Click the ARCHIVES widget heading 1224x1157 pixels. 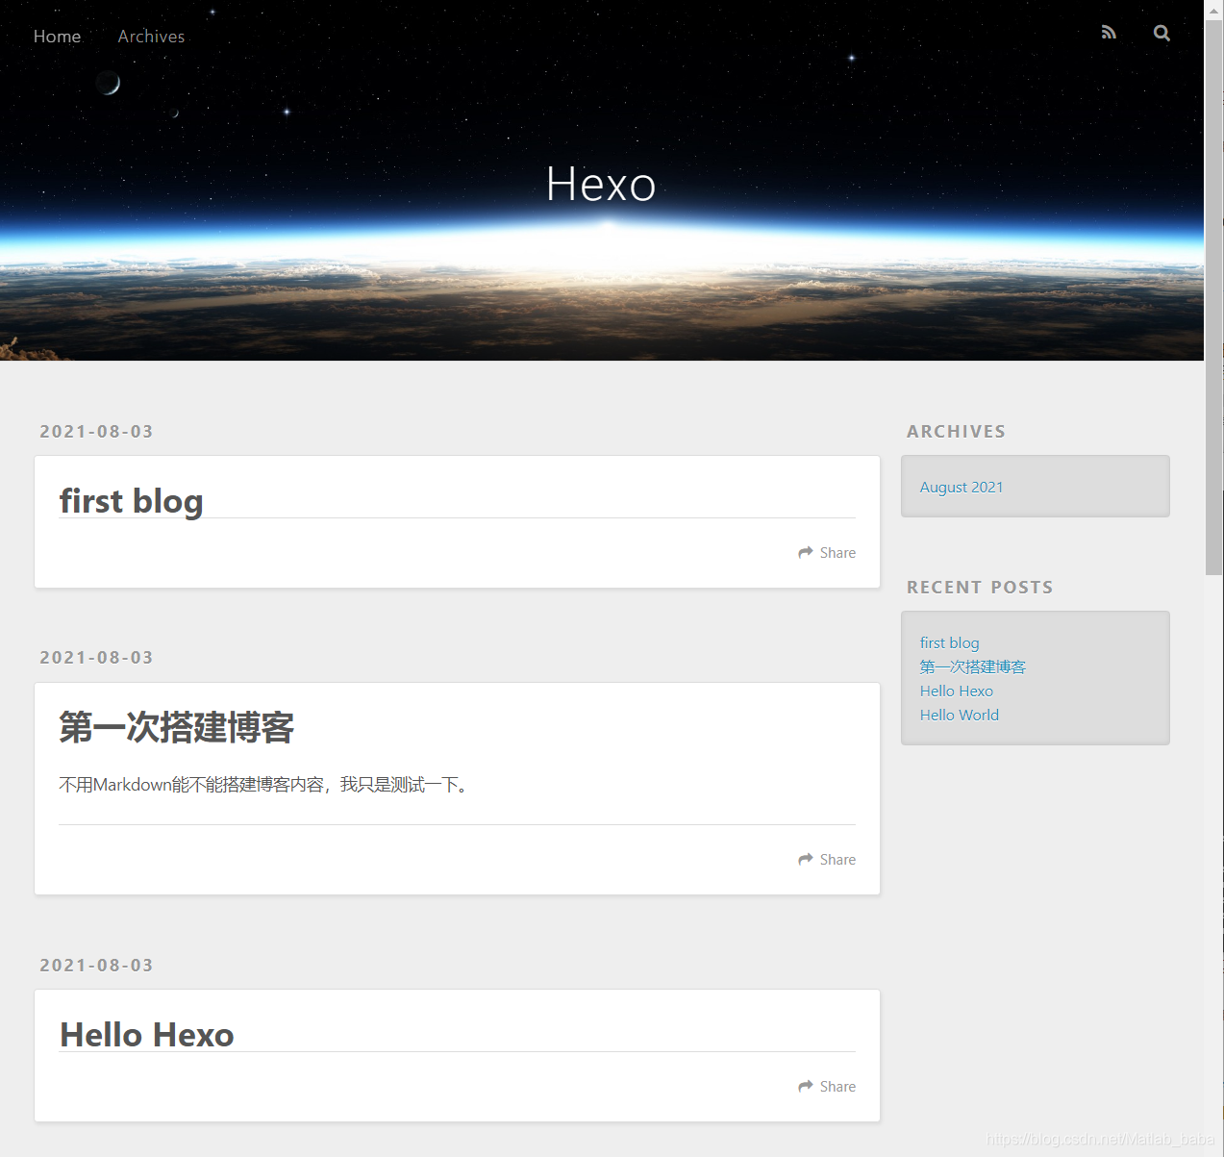point(956,431)
